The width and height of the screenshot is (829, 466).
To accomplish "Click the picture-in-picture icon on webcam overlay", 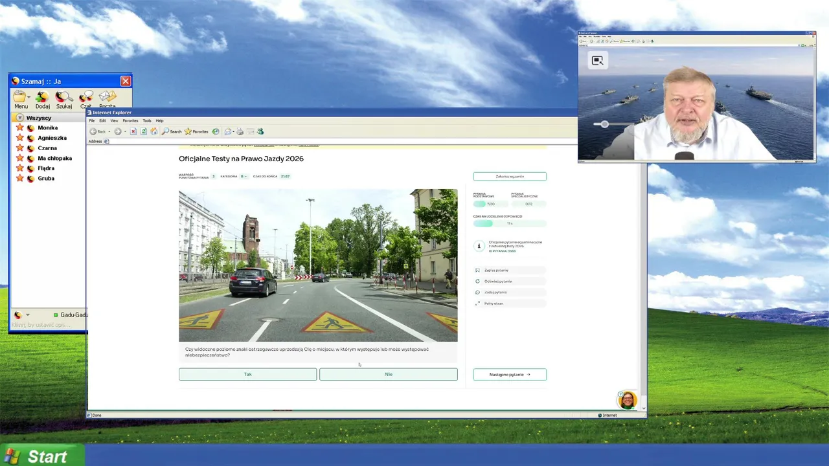I will pos(597,60).
